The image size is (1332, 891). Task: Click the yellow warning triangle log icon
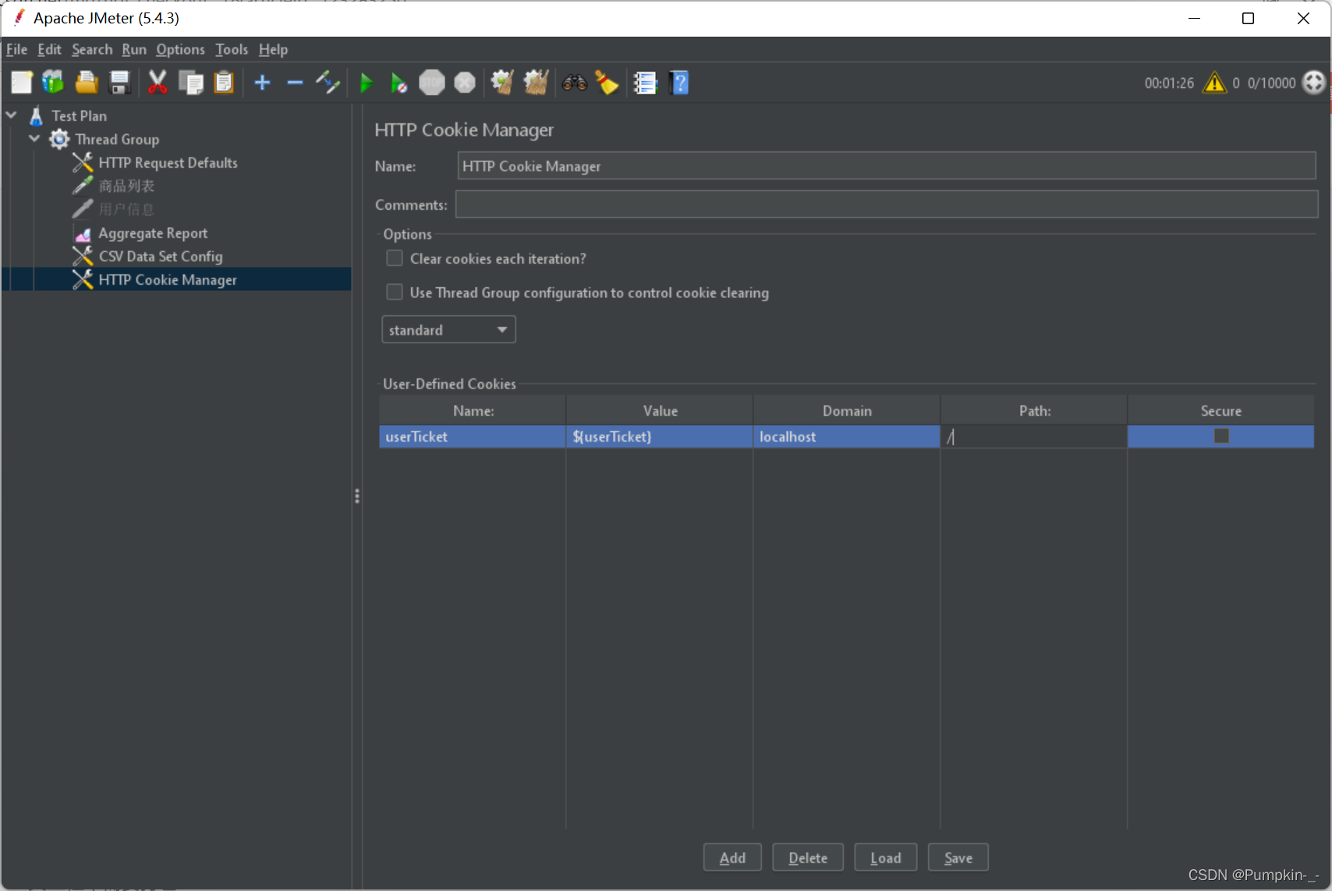click(1215, 82)
